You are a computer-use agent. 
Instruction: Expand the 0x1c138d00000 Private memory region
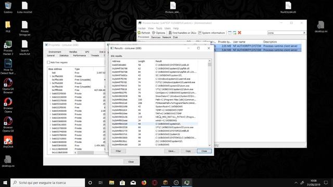tap(50, 149)
